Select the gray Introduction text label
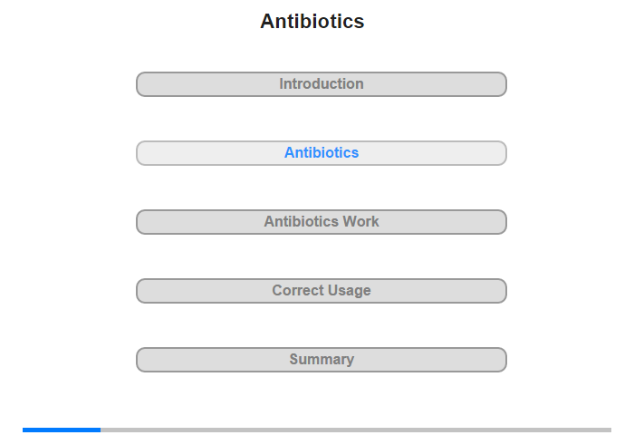This screenshot has height=435, width=634. pos(322,83)
